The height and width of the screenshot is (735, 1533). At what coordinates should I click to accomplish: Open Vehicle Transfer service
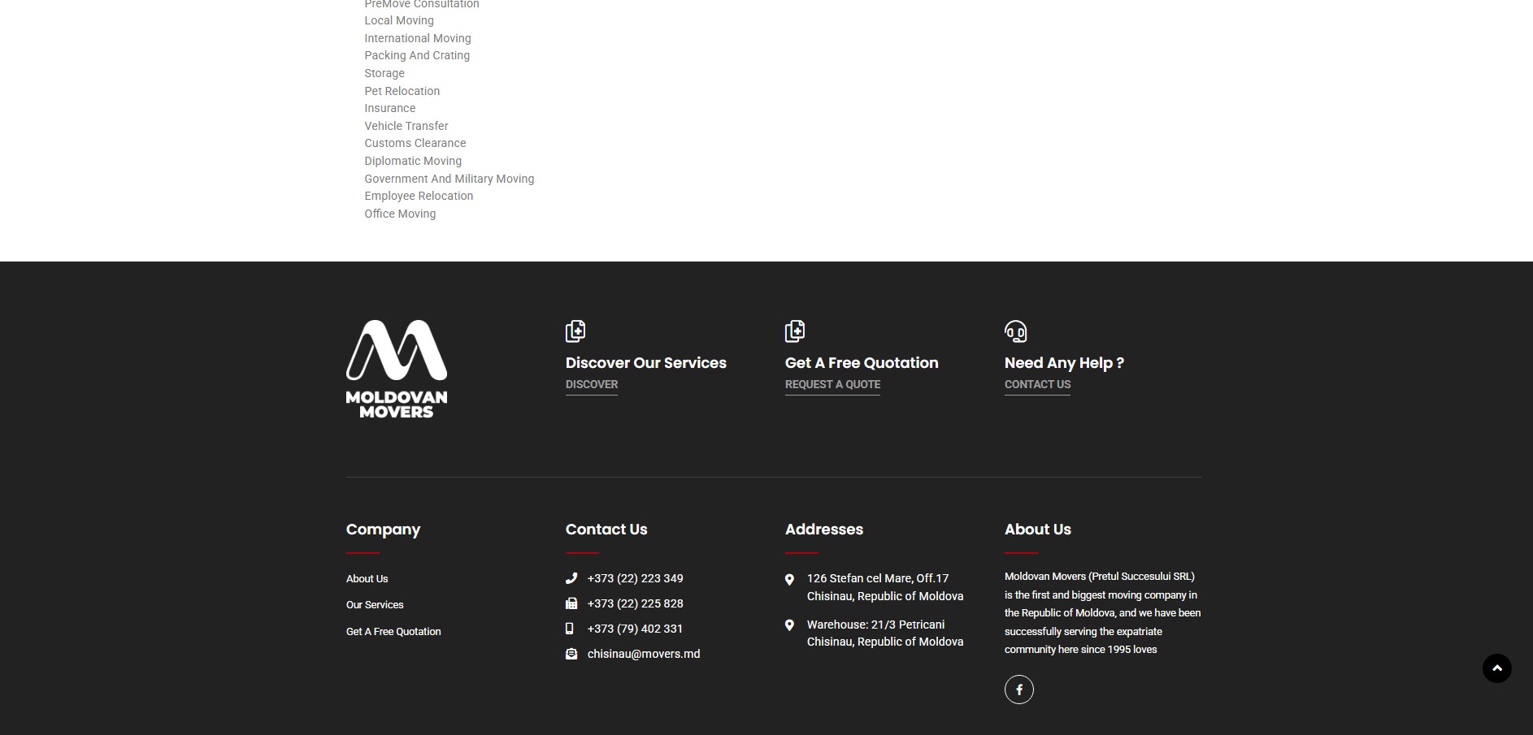point(406,126)
